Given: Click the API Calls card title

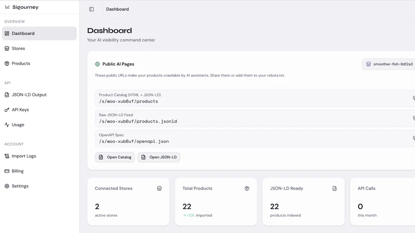Looking at the screenshot, I should (367, 188).
